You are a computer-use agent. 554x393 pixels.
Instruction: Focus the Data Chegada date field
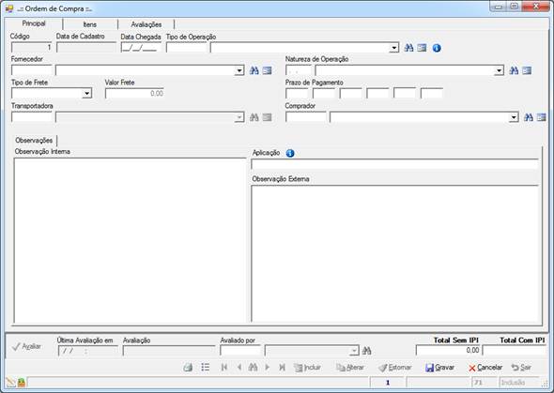tap(141, 48)
